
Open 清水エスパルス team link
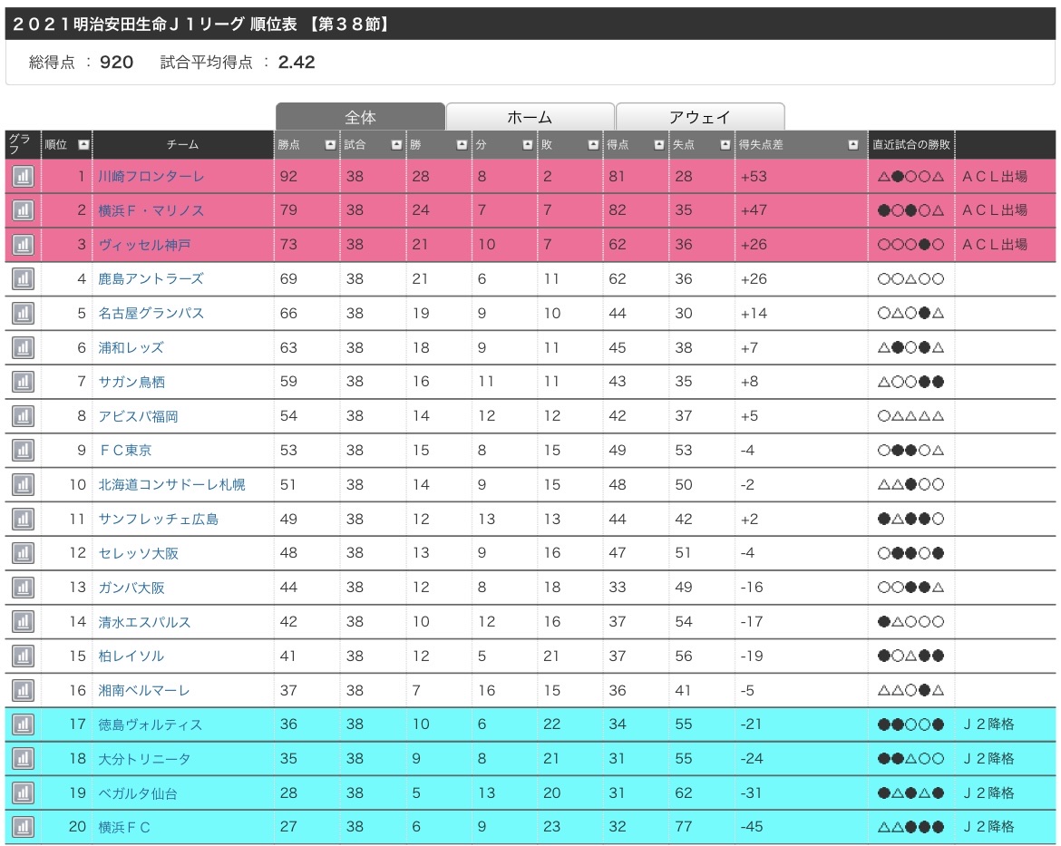[144, 622]
